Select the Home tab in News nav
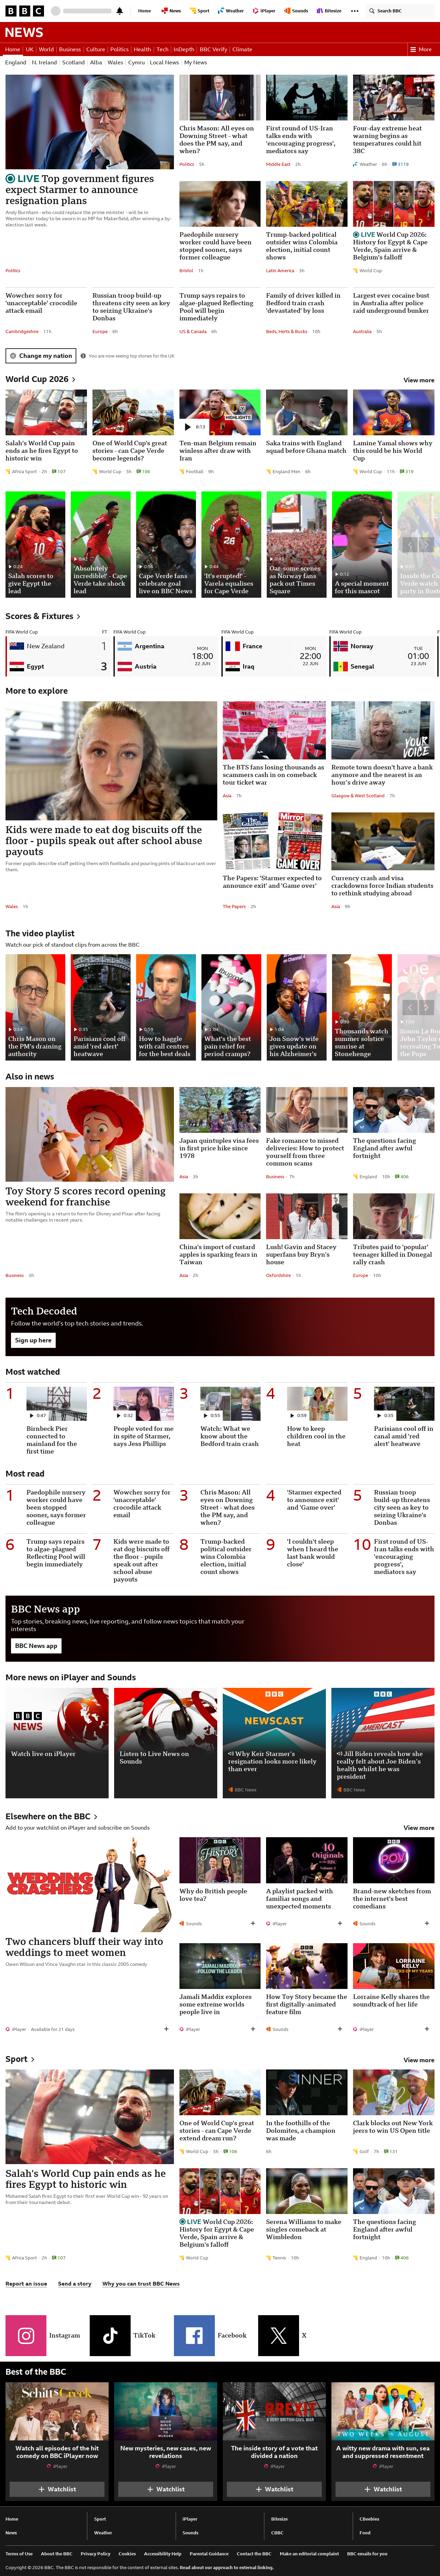Screen dimensions: 440x2576 click(x=13, y=49)
